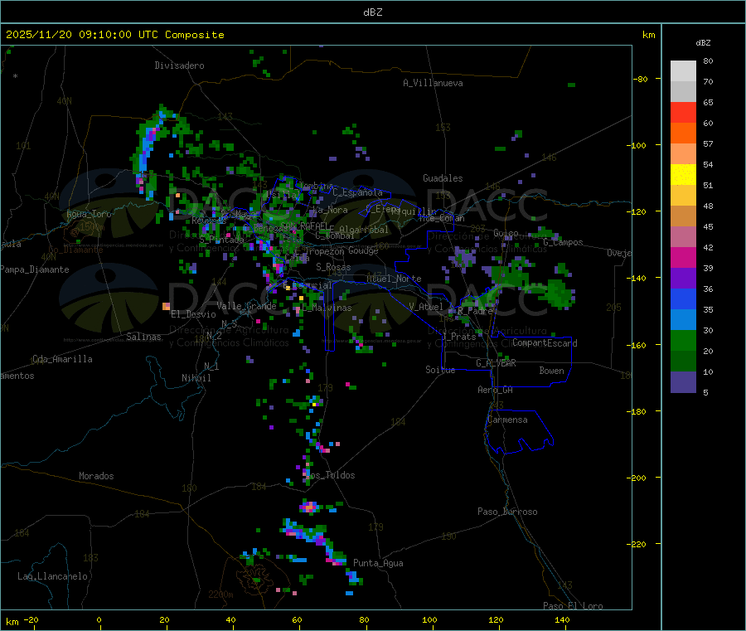
Task: Click the 42 dBZ magenta legend swatch
Action: tap(683, 257)
